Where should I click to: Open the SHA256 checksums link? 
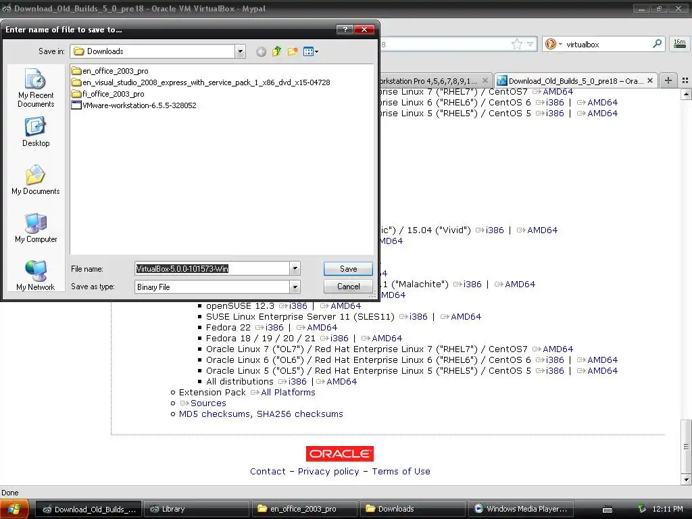point(299,414)
